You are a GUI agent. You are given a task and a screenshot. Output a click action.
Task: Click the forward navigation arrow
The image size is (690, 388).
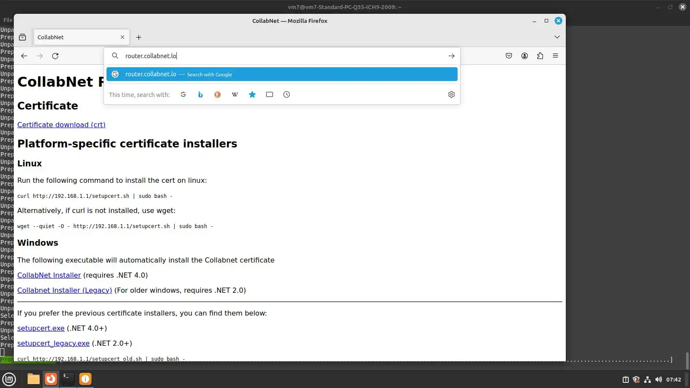pos(40,56)
